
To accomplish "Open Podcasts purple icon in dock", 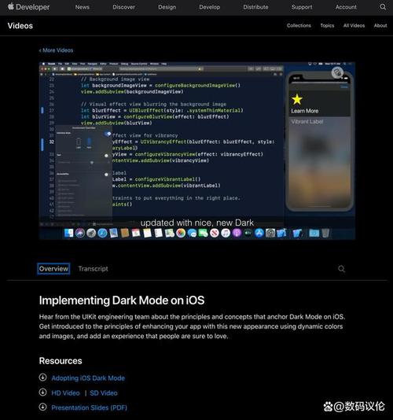I will 237,233.
